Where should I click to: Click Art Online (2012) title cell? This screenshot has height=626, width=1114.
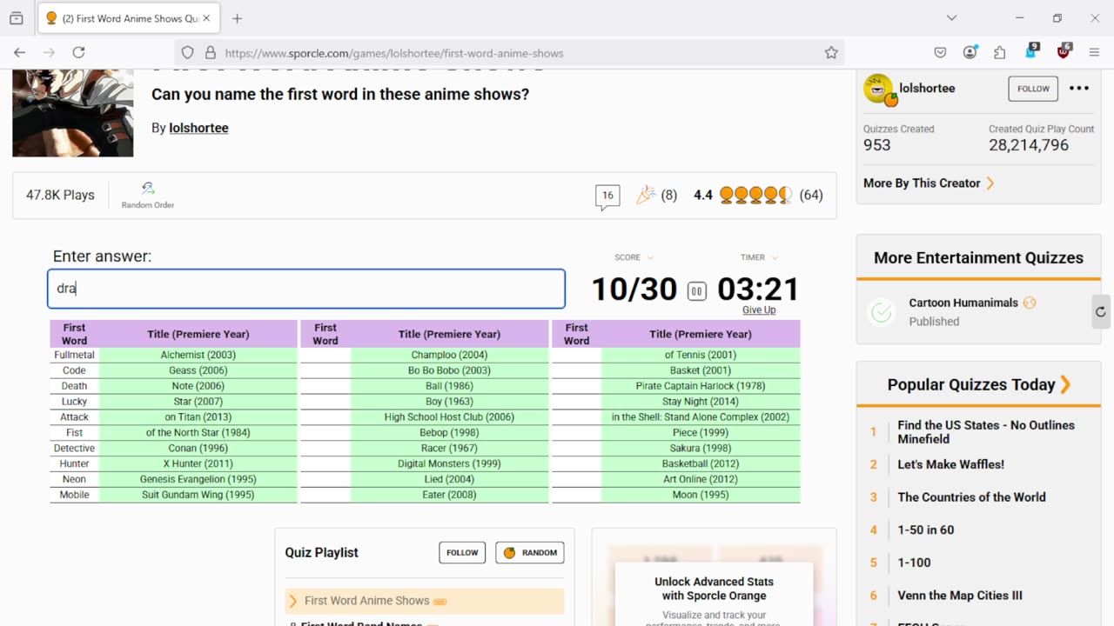tap(701, 479)
